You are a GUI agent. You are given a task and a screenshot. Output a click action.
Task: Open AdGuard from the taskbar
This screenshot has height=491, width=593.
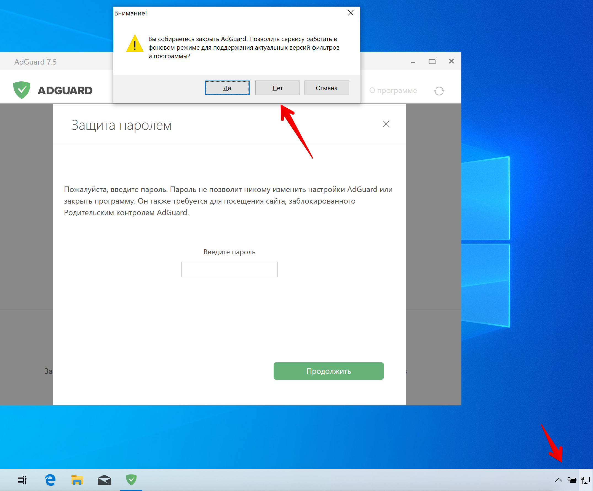click(131, 479)
